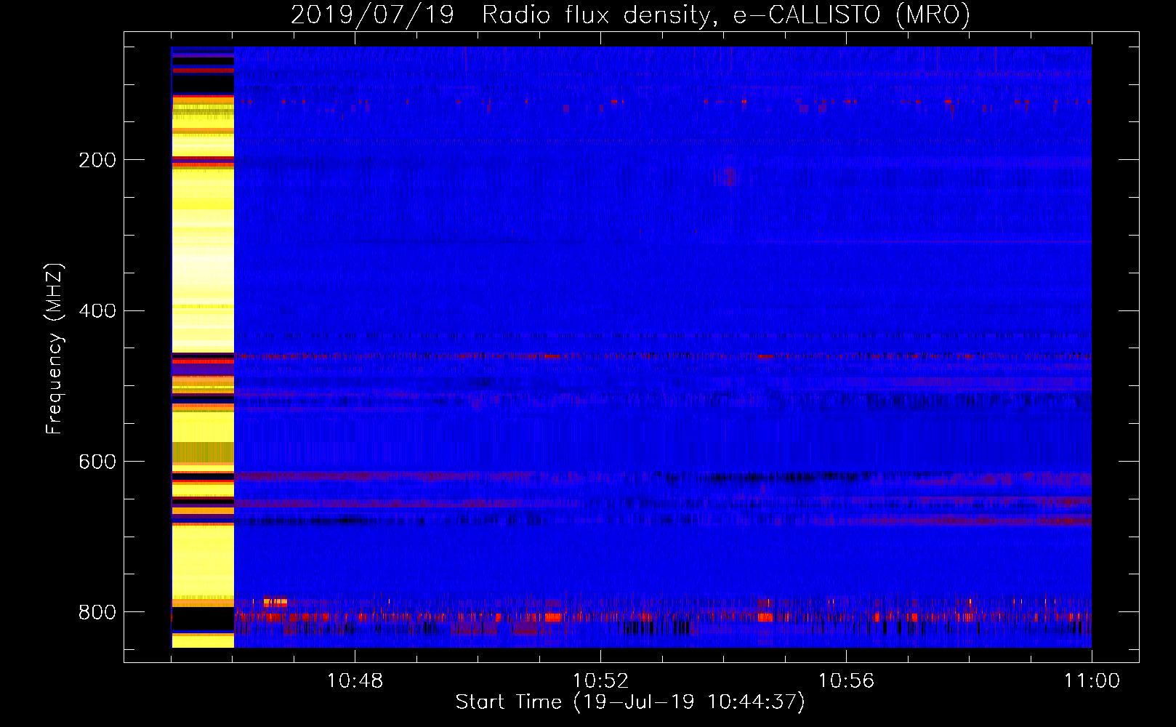Click the 'Frequency (MHZ)' axis label
The width and height of the screenshot is (1176, 727).
(x=55, y=348)
